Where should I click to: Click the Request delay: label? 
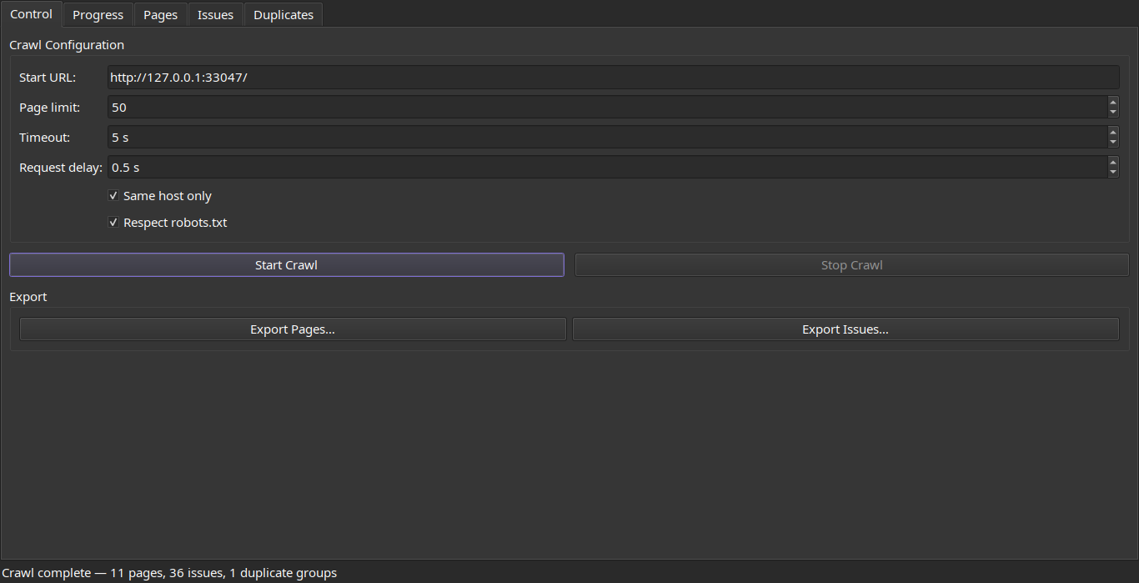tap(61, 168)
